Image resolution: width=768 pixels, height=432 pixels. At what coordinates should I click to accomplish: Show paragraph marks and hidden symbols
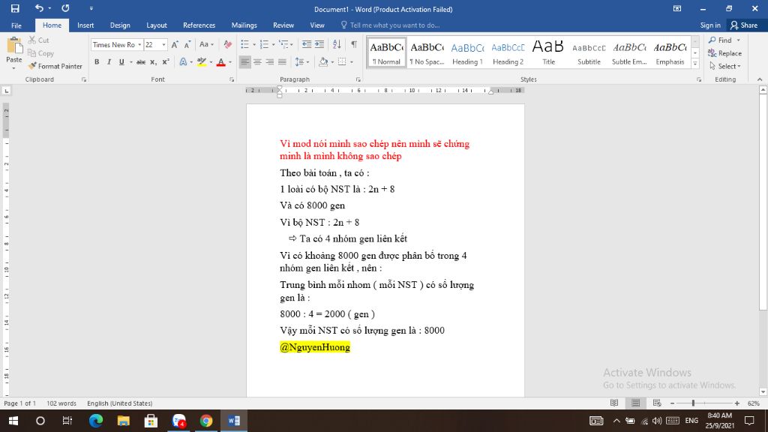click(x=354, y=44)
